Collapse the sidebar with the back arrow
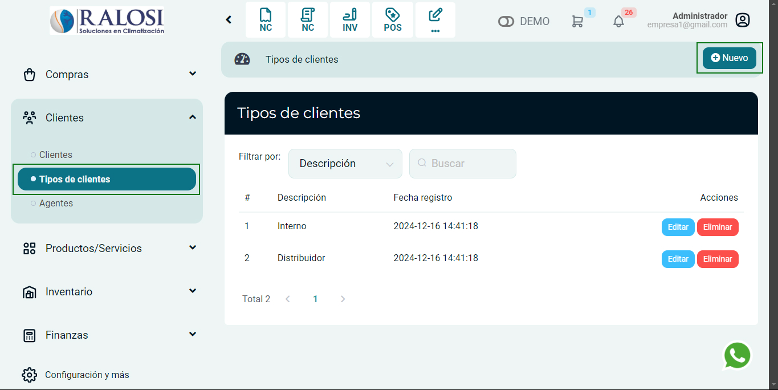 point(229,20)
